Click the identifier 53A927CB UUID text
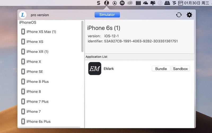 [x=141, y=41]
